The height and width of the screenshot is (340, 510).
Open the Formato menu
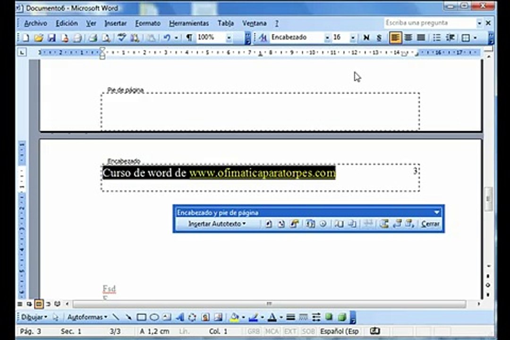point(148,23)
